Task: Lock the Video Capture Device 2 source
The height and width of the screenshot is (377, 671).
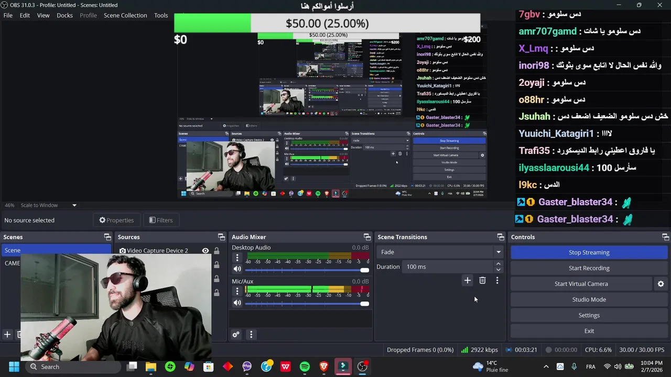Action: [217, 251]
